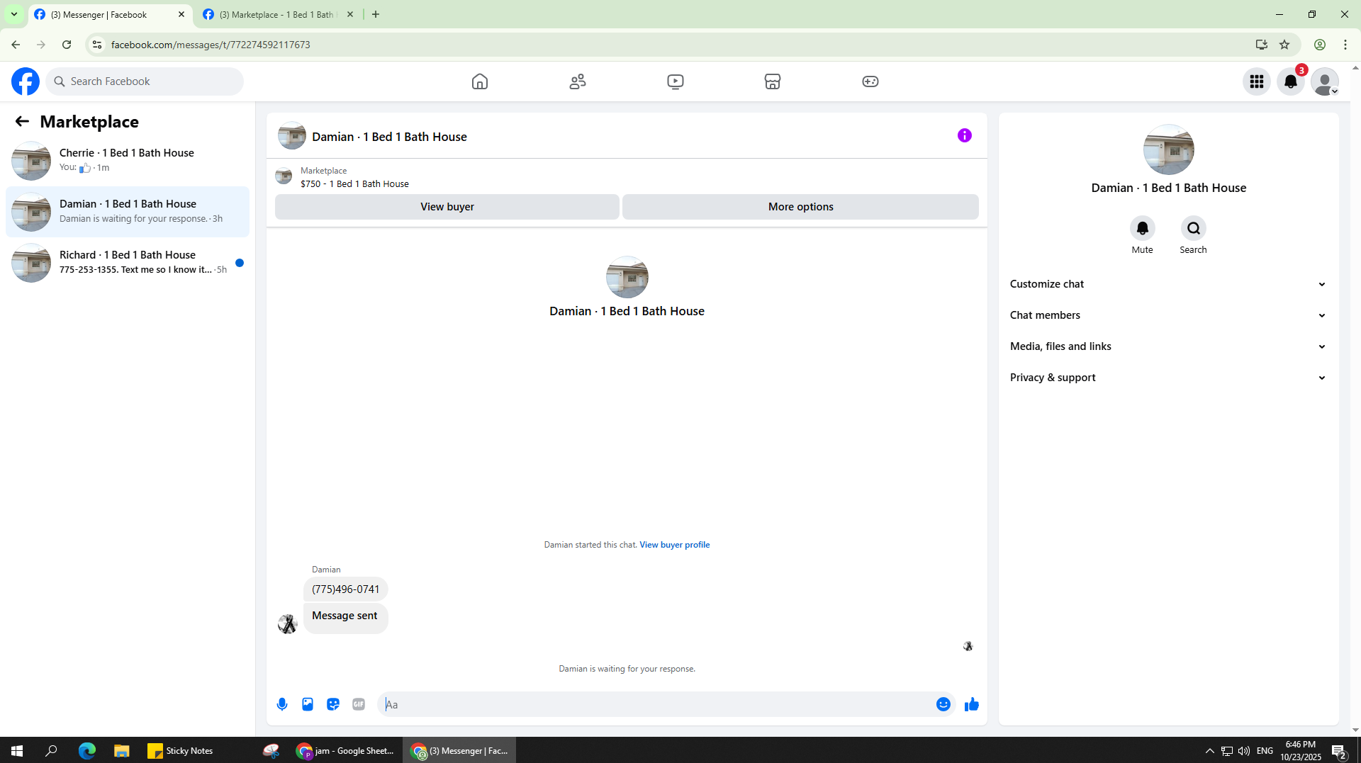Click the (775)496-0741 message bubble
This screenshot has width=1361, height=763.
click(345, 589)
